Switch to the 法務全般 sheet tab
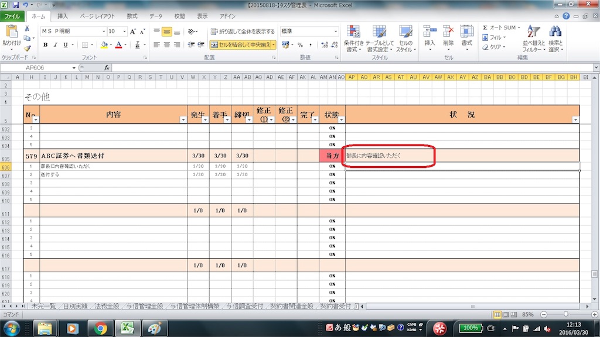This screenshot has height=337, width=600. pyautogui.click(x=107, y=306)
